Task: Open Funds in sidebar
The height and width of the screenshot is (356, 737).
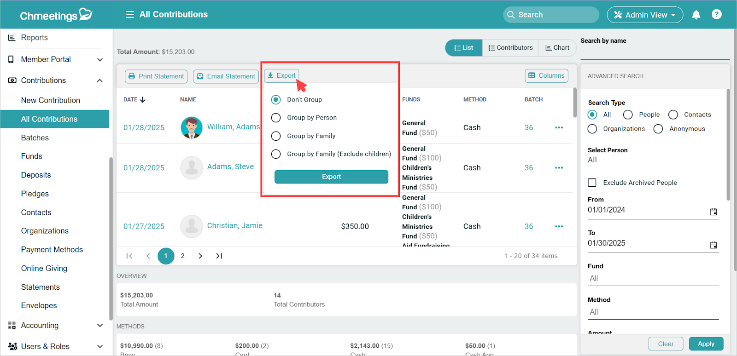Action: pos(32,156)
